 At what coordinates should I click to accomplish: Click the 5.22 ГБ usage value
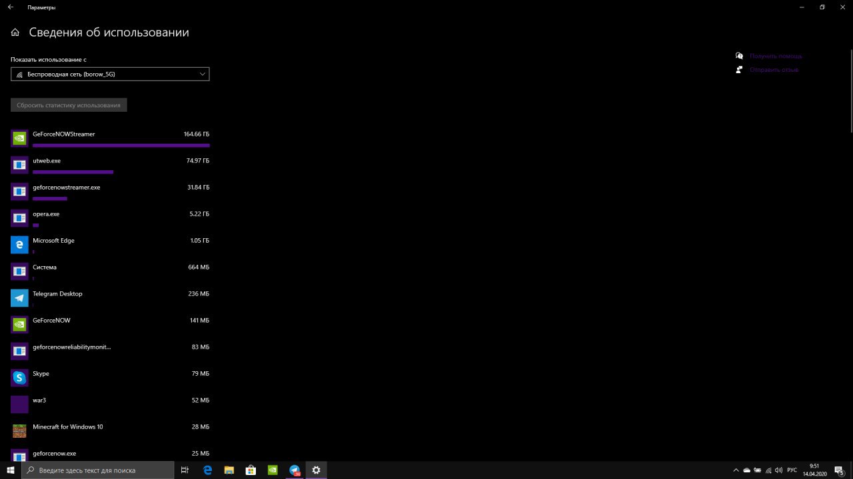coord(199,214)
